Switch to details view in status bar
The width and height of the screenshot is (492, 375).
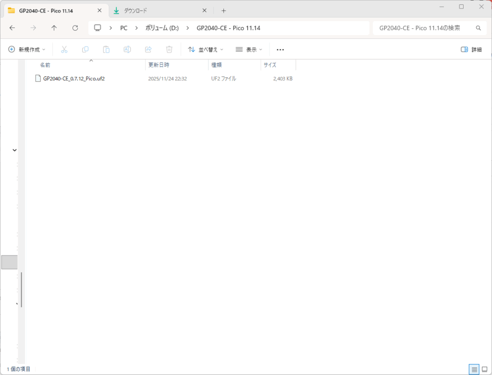point(474,369)
